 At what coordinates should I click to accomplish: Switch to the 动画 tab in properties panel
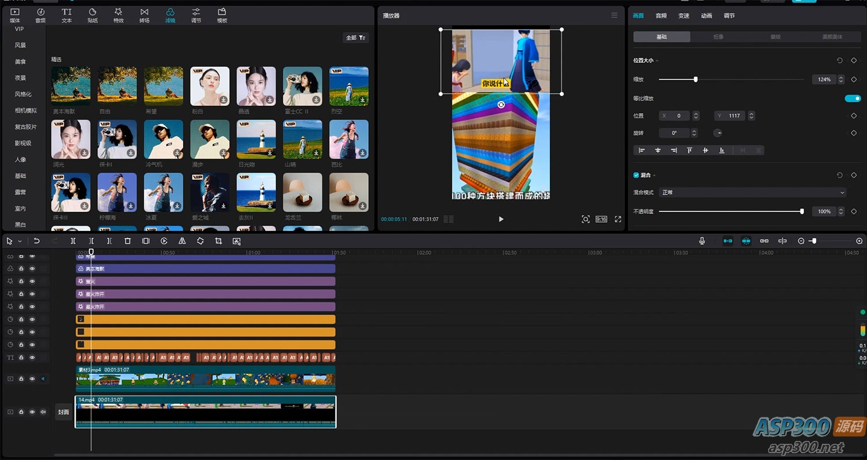click(x=706, y=16)
